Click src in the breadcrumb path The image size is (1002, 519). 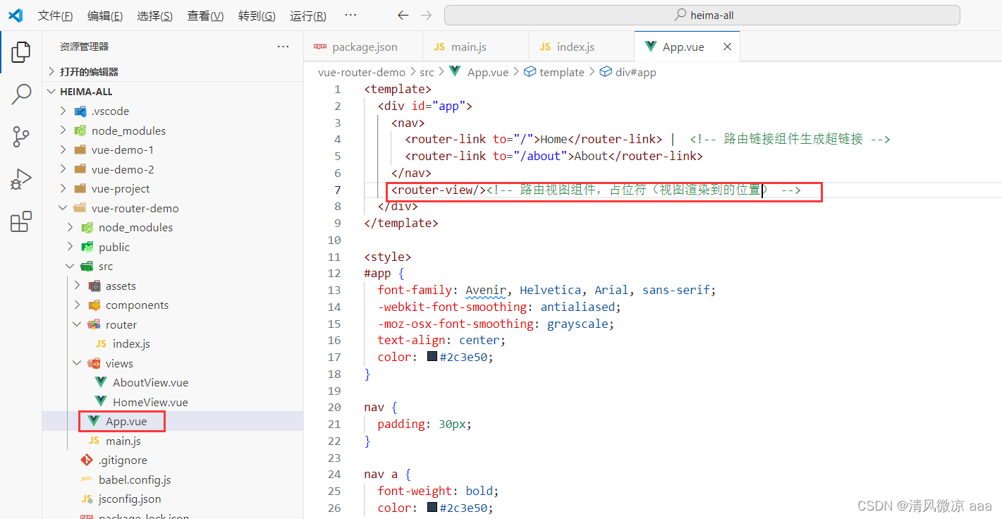coord(427,72)
